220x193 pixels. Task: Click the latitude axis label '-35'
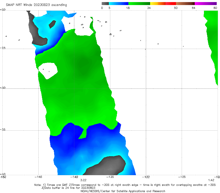(3, 129)
